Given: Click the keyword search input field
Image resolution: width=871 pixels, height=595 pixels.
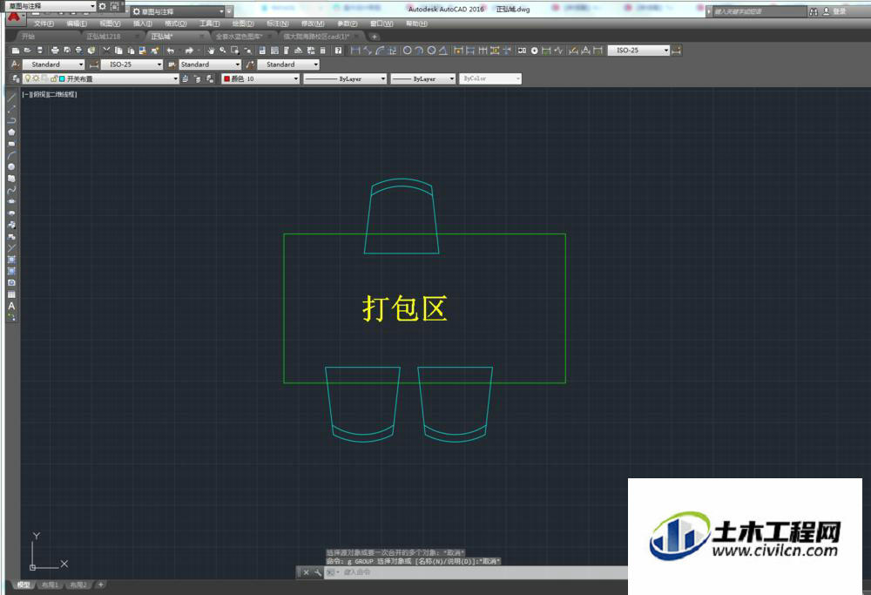Looking at the screenshot, I should pyautogui.click(x=760, y=11).
